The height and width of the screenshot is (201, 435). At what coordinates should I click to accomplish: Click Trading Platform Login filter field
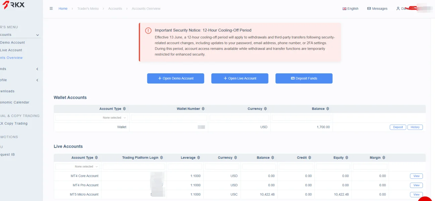(x=134, y=166)
